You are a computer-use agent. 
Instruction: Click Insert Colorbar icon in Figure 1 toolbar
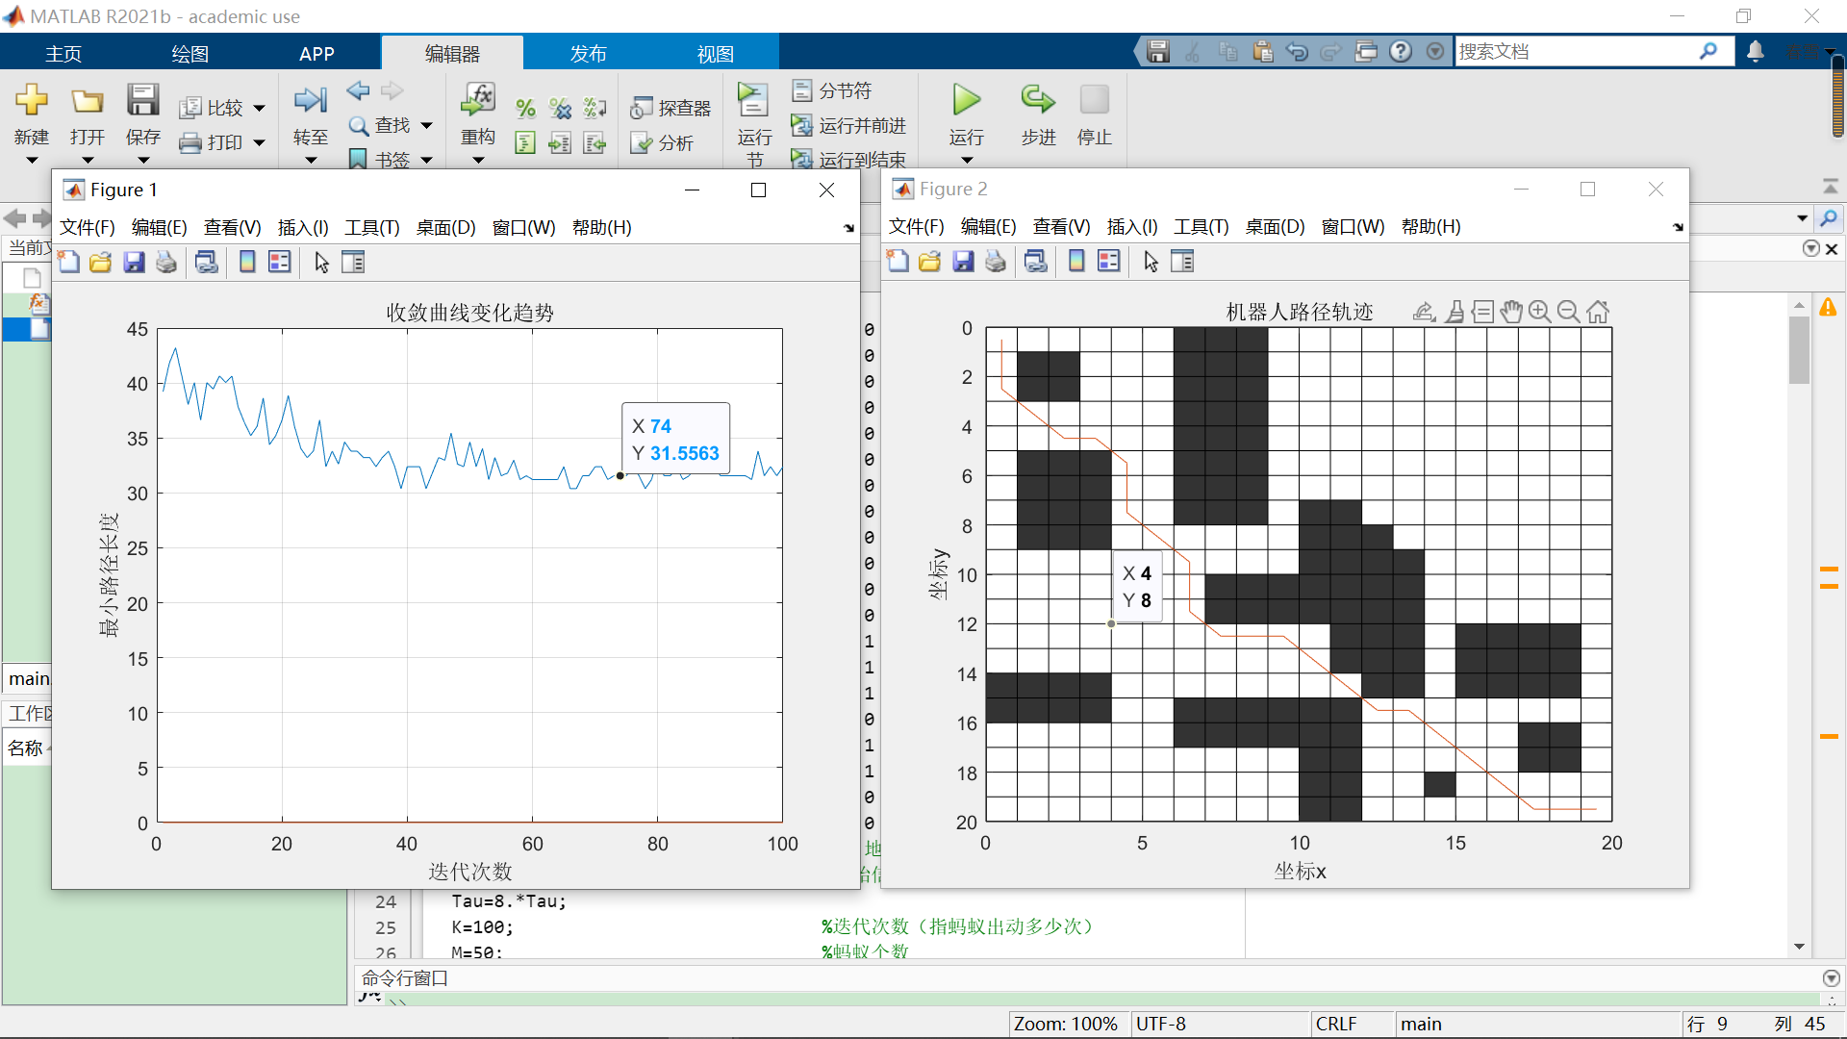point(247,262)
